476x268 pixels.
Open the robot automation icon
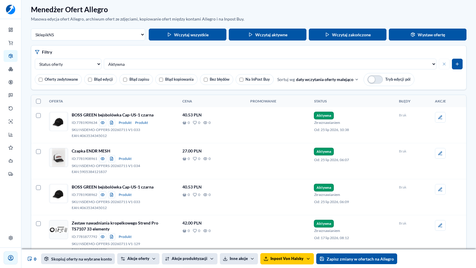coord(11,161)
